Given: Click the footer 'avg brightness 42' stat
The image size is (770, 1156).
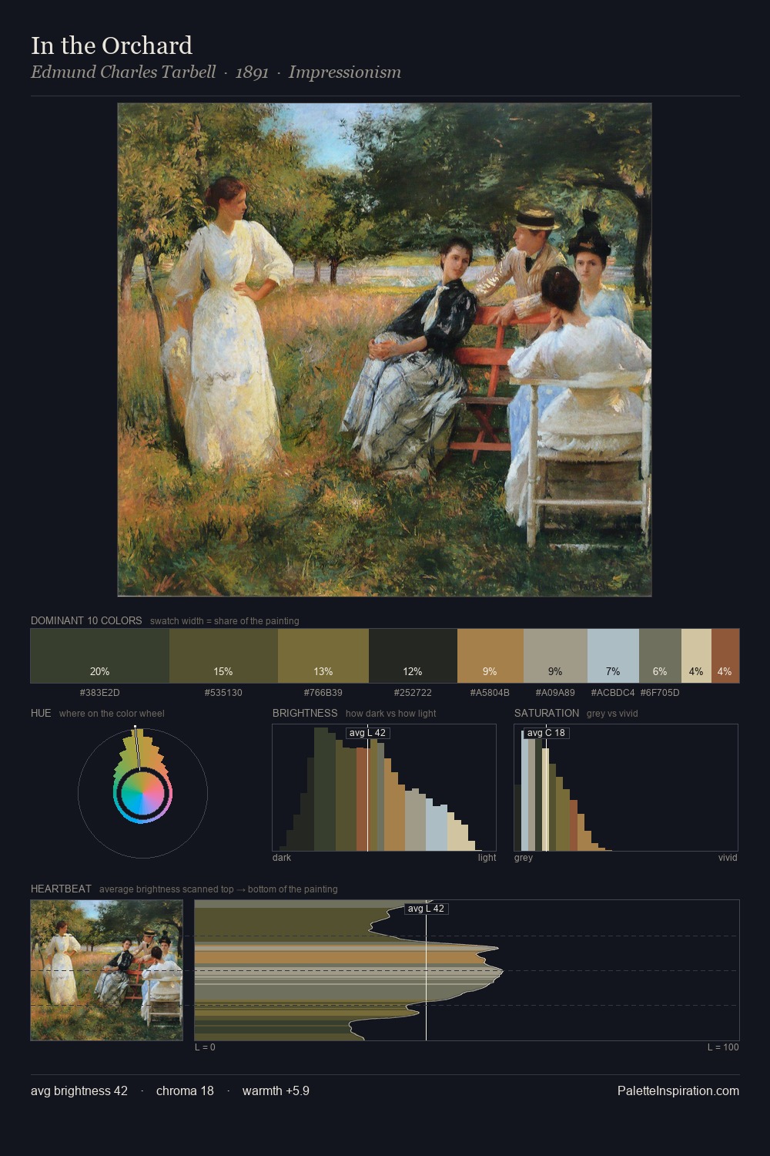Looking at the screenshot, I should [x=79, y=1090].
